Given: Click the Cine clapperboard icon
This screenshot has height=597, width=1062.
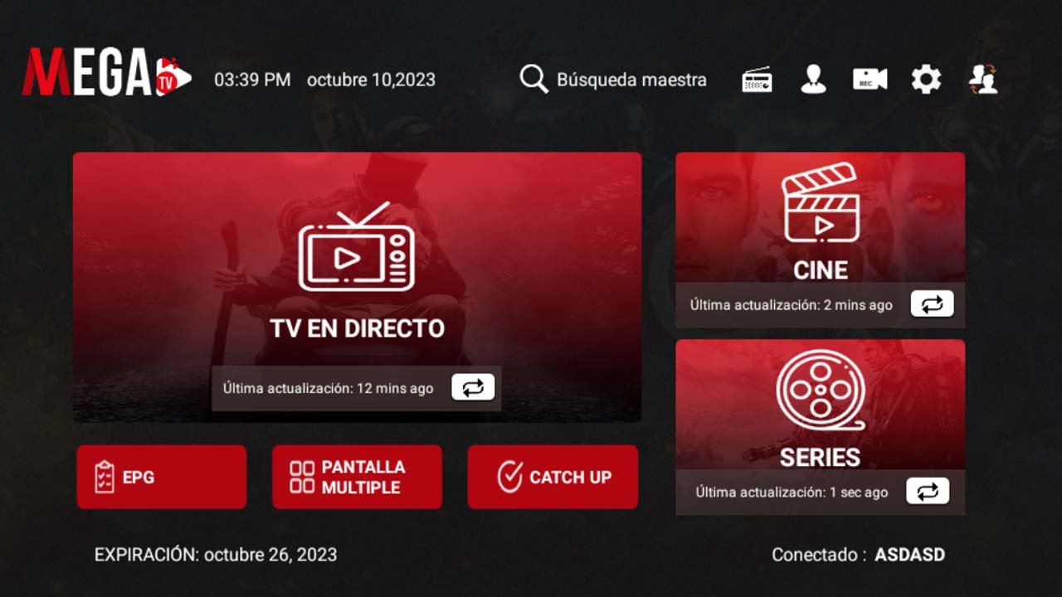Looking at the screenshot, I should coord(821,202).
